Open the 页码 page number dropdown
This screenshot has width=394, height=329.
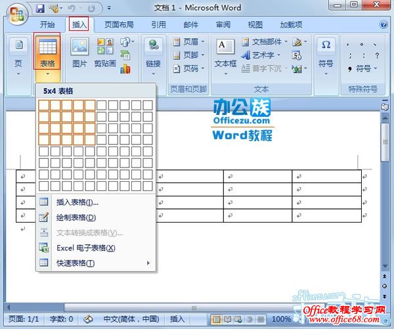click(x=189, y=68)
